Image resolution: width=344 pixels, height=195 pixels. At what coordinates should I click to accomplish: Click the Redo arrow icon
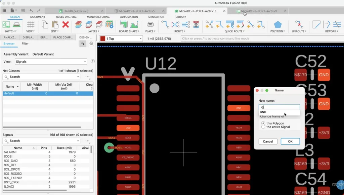pos(39,10)
